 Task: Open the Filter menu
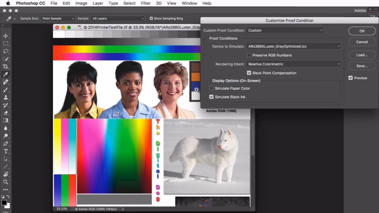[x=145, y=3]
